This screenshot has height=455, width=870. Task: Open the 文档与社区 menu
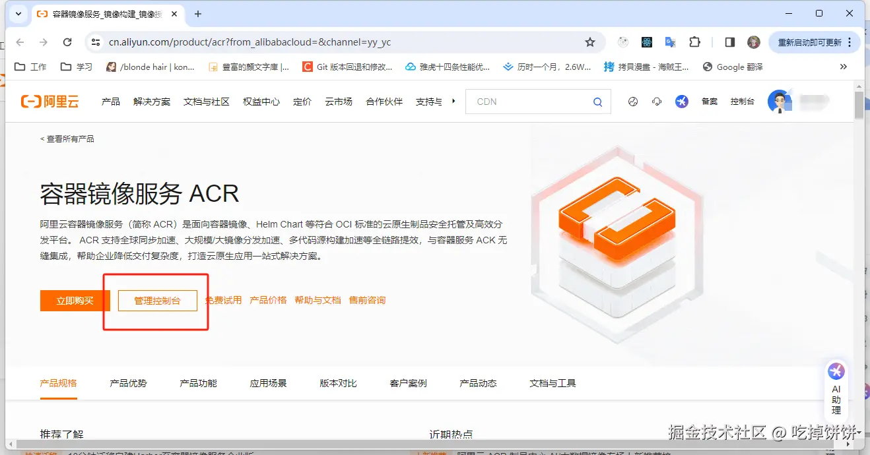(207, 102)
